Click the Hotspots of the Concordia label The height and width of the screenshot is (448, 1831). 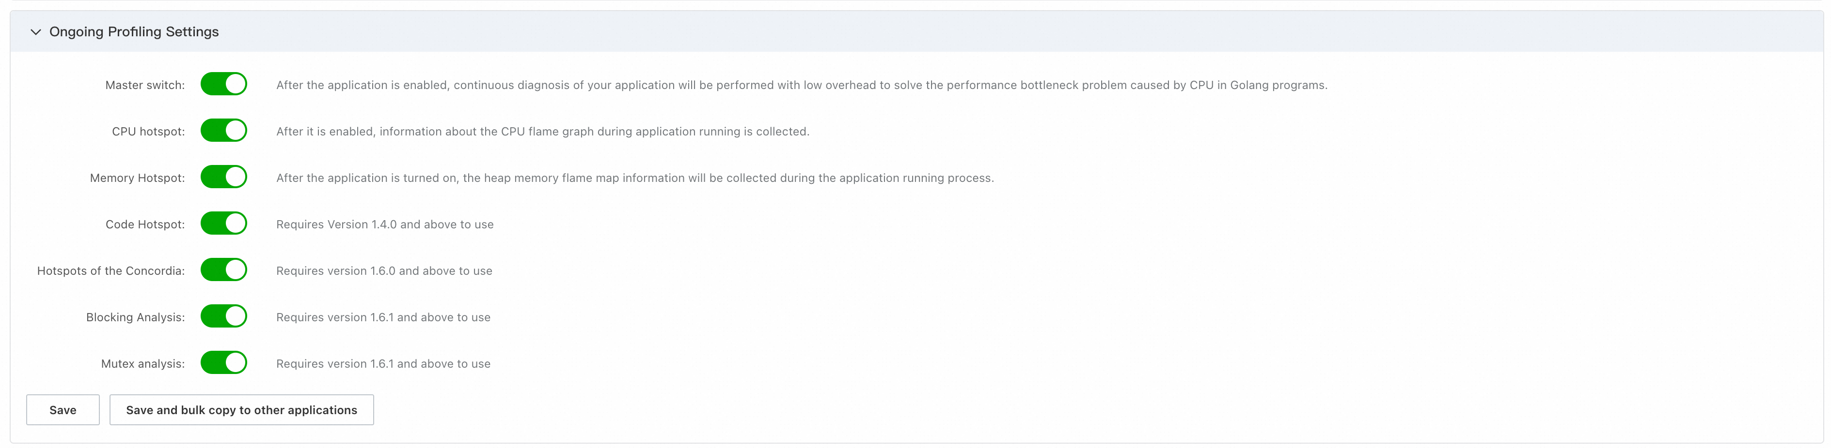tap(111, 271)
